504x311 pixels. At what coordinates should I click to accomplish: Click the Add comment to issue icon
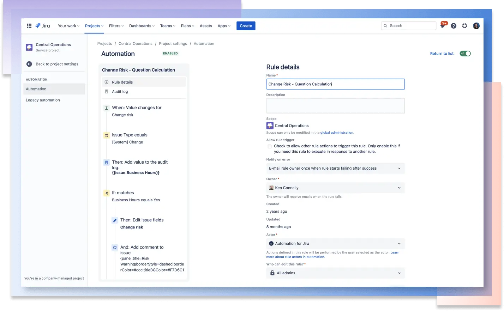(x=115, y=248)
